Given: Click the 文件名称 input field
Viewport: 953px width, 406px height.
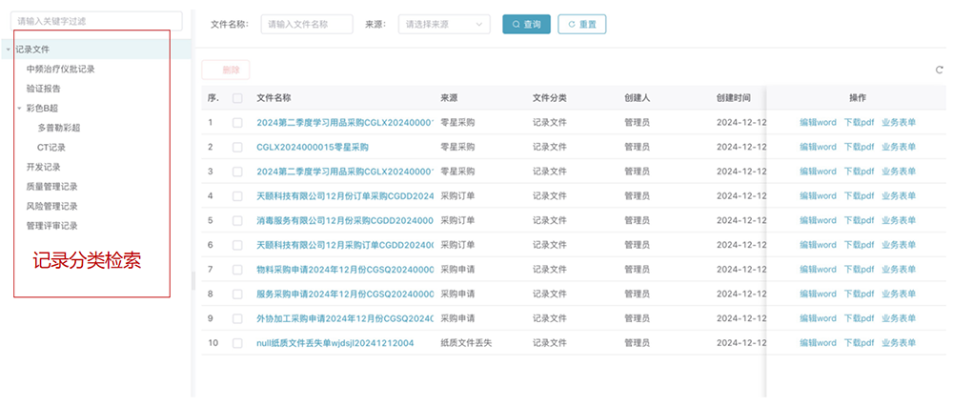Looking at the screenshot, I should click(307, 24).
